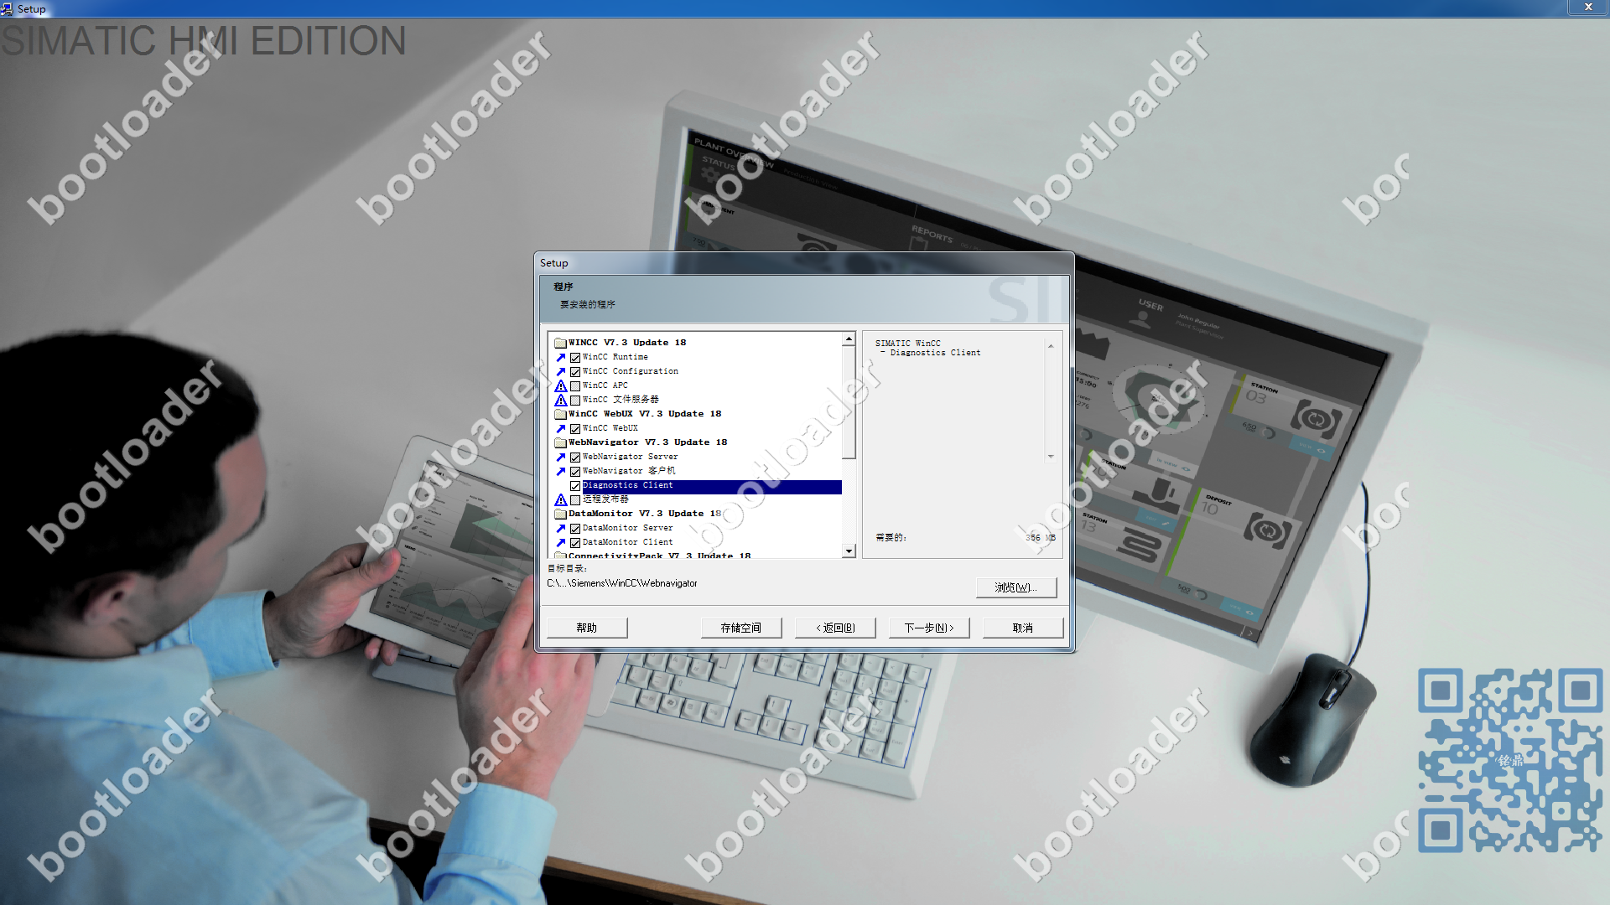Proceed with the 下一步(N) button
This screenshot has height=905, width=1610.
tap(929, 628)
